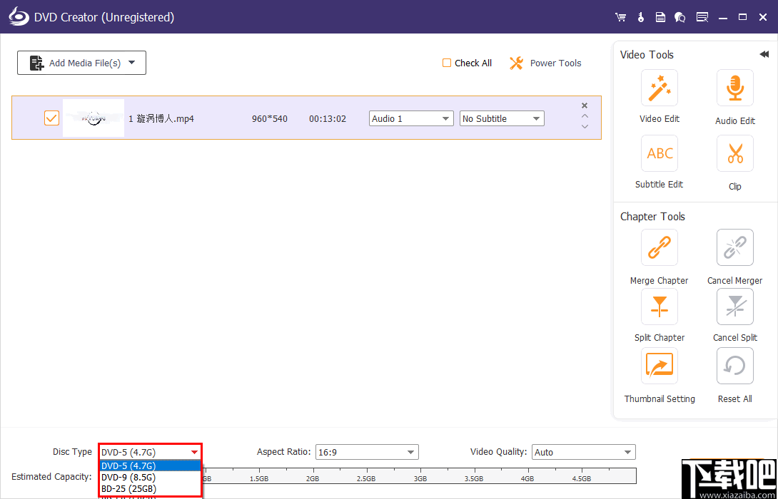Open the purchase cart in the title bar
This screenshot has height=499, width=778.
620,16
